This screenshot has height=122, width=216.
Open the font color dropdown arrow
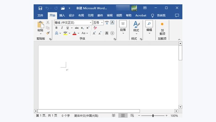tap(78, 33)
